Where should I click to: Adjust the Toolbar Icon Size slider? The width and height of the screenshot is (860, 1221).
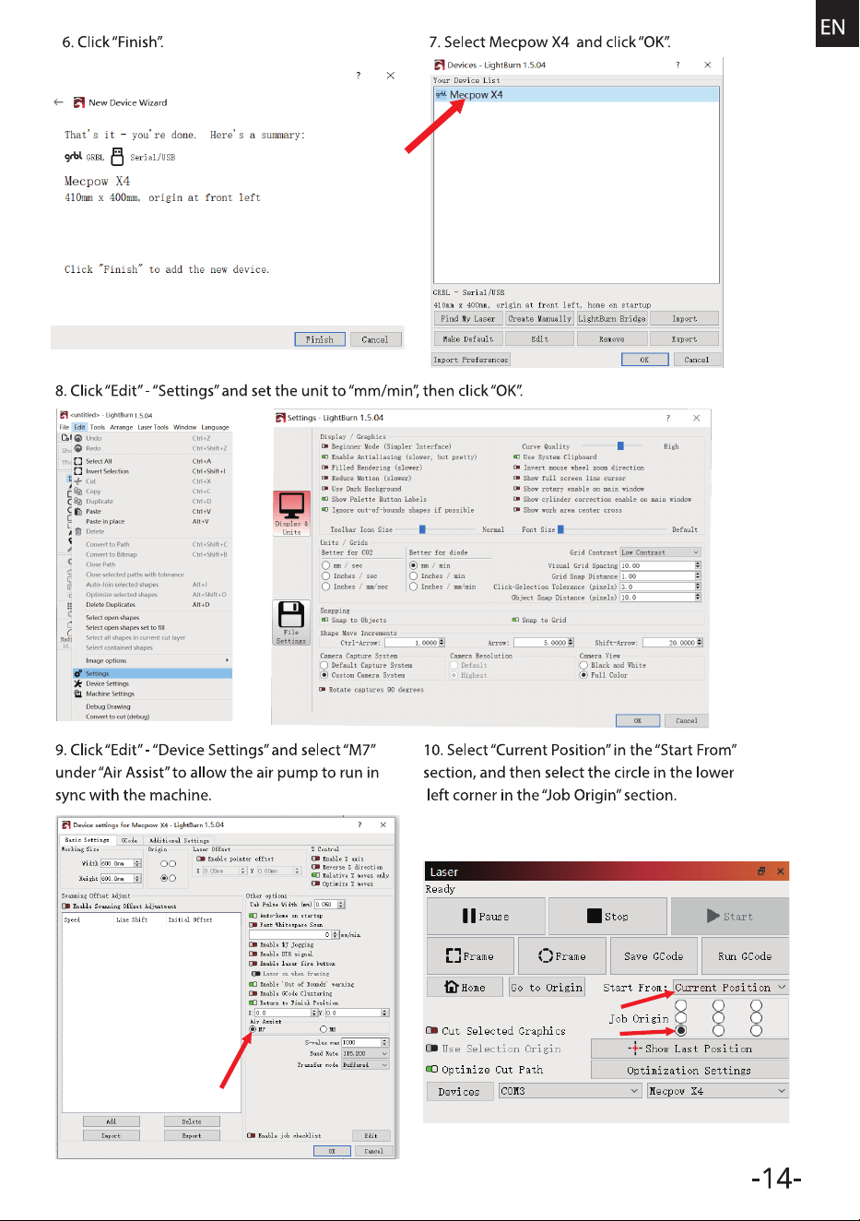click(x=422, y=529)
